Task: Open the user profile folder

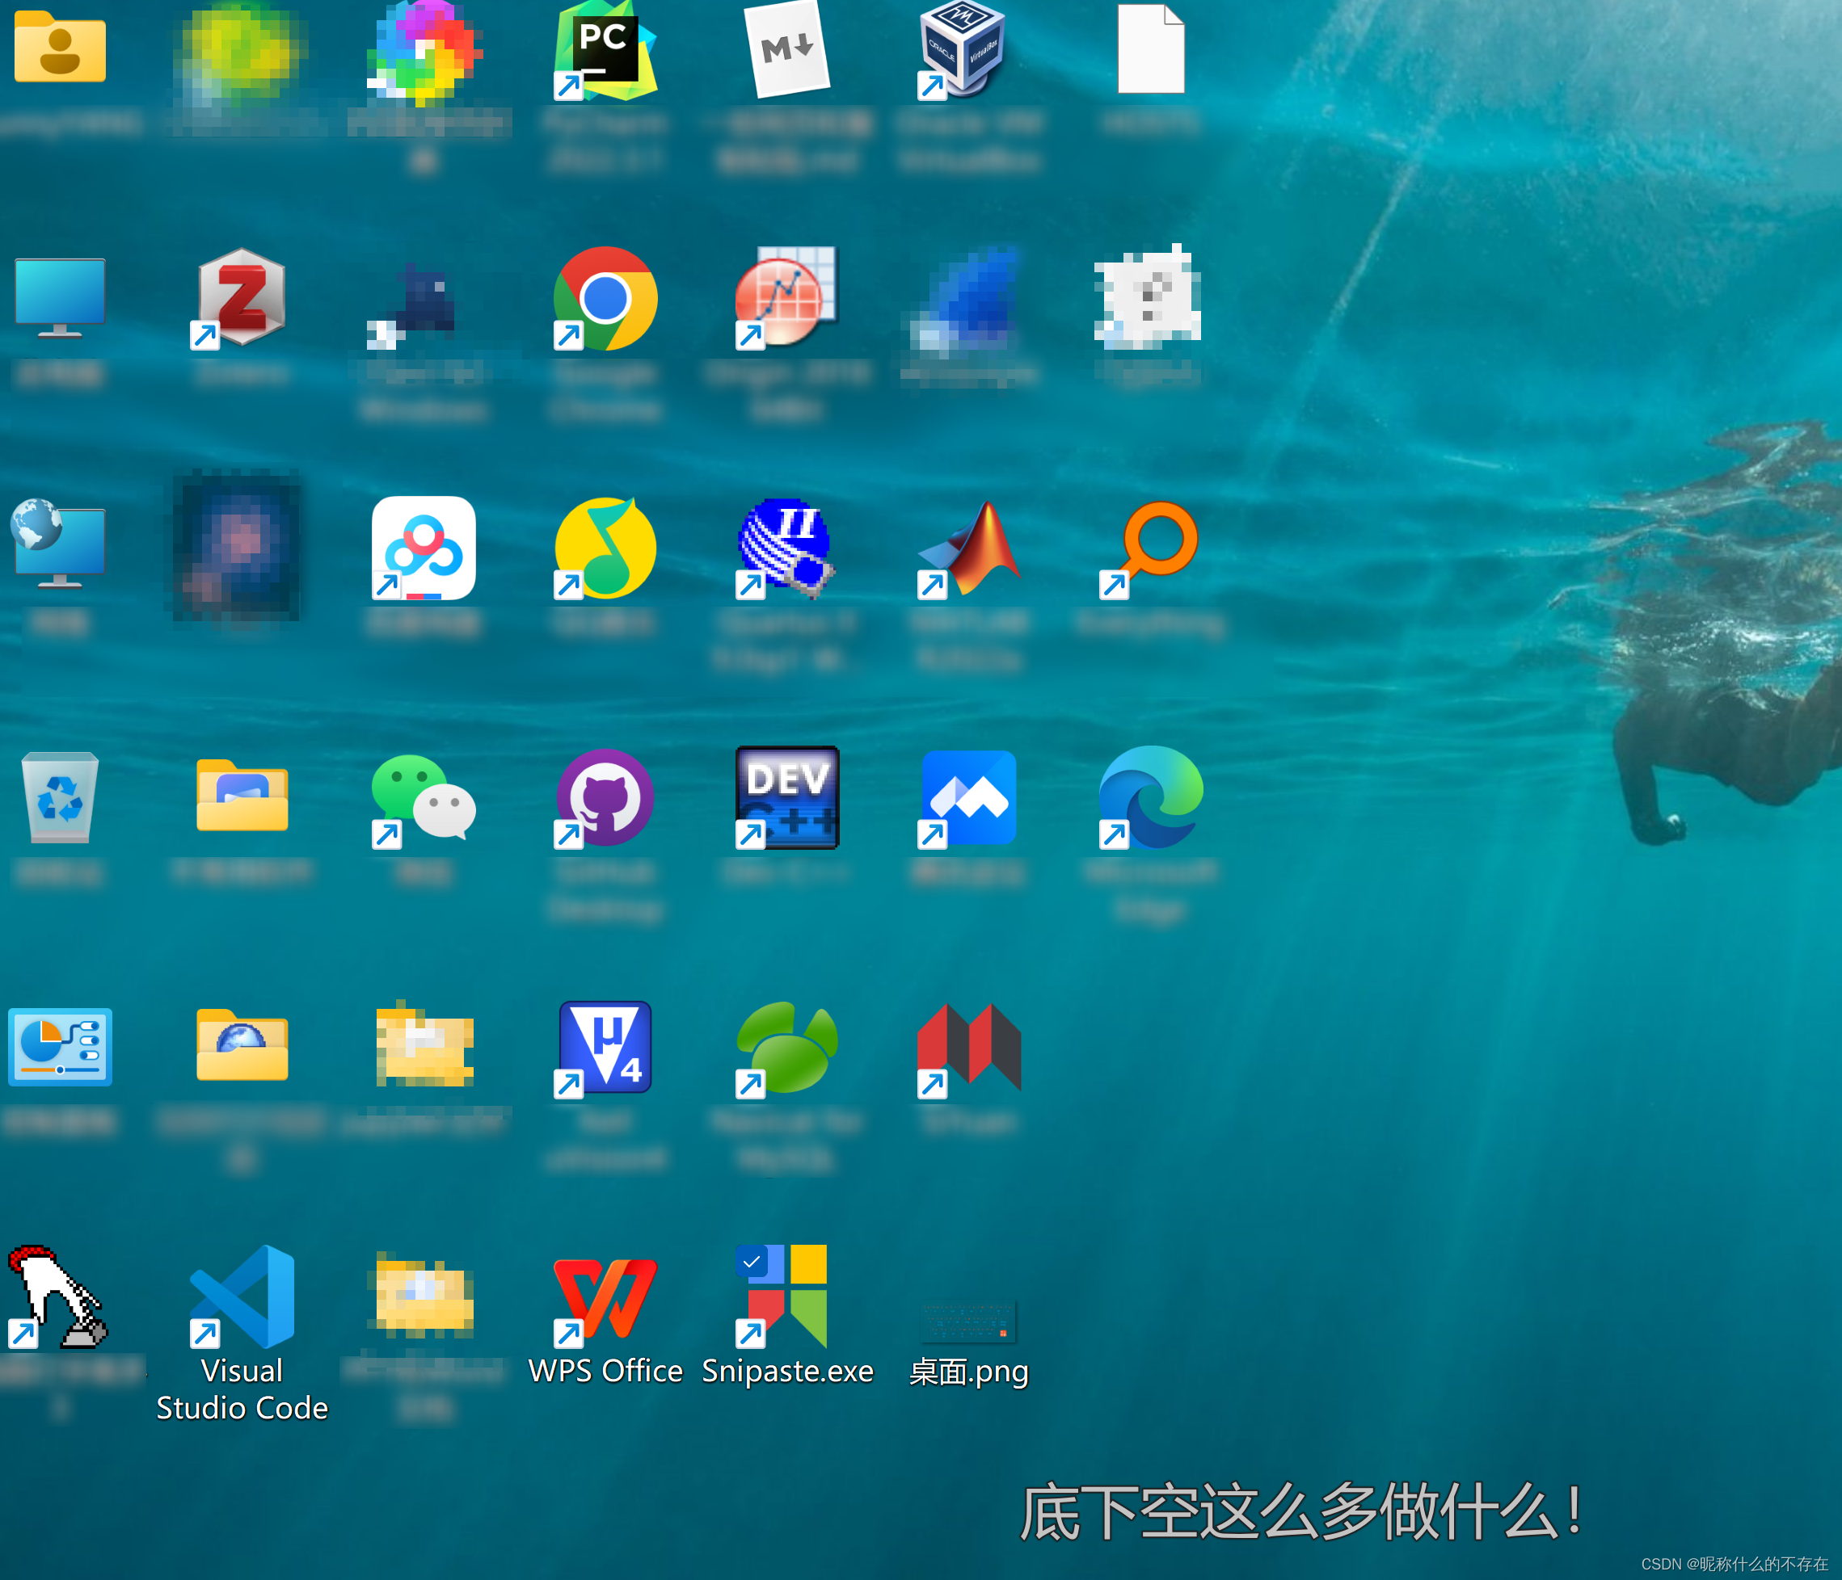Action: tap(60, 48)
